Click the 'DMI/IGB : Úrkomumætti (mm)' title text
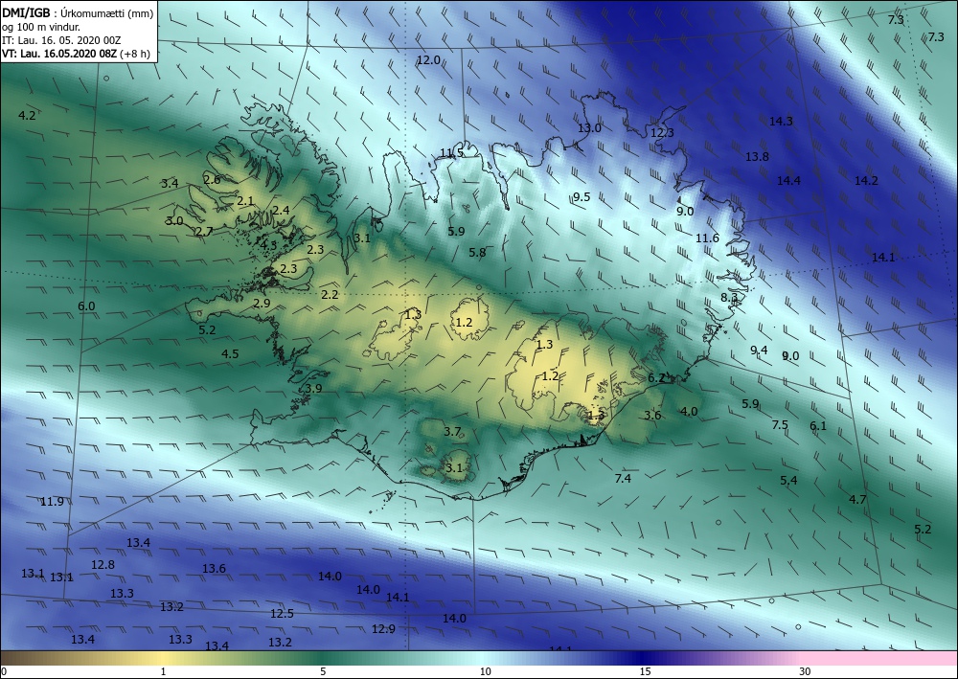 [x=78, y=12]
